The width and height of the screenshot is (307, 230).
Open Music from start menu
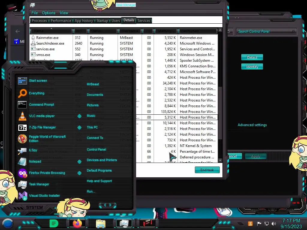(91, 116)
